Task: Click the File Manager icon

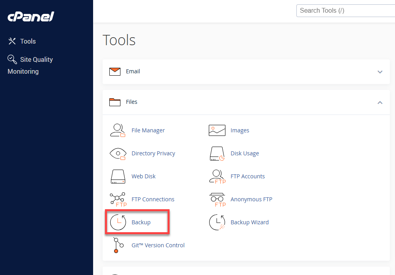Action: 117,130
